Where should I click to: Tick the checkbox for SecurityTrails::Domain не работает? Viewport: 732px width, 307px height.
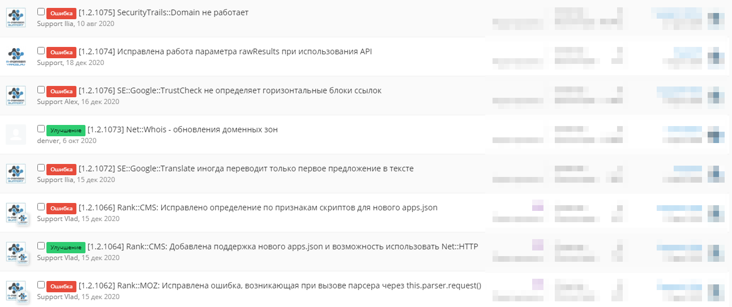pos(41,12)
